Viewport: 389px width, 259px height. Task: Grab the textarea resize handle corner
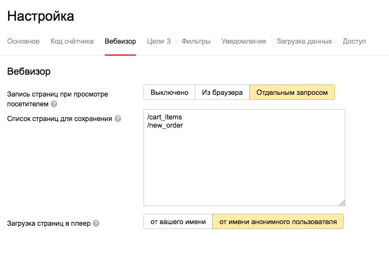tap(342, 203)
